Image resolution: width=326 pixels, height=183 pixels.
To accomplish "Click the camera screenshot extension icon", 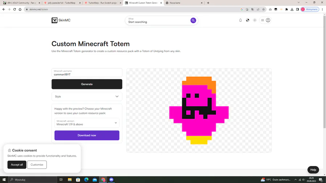I will click(x=270, y=9).
